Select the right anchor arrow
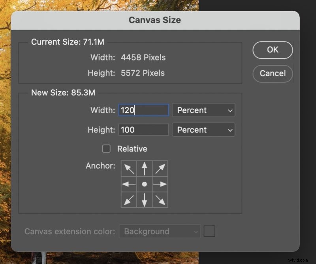The width and height of the screenshot is (316, 264). pos(160,184)
